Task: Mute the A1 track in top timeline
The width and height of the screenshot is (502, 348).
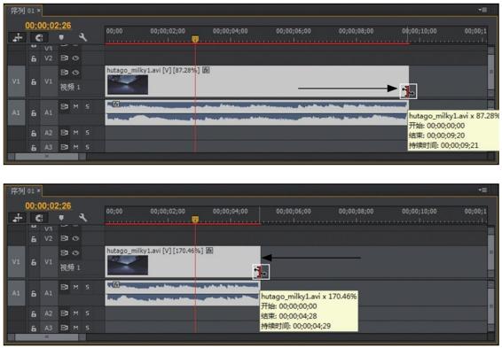Action: pyautogui.click(x=76, y=106)
